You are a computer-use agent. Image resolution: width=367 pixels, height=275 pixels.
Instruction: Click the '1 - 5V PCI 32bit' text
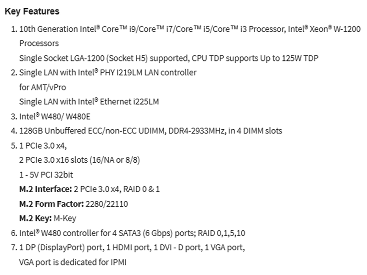click(x=46, y=175)
